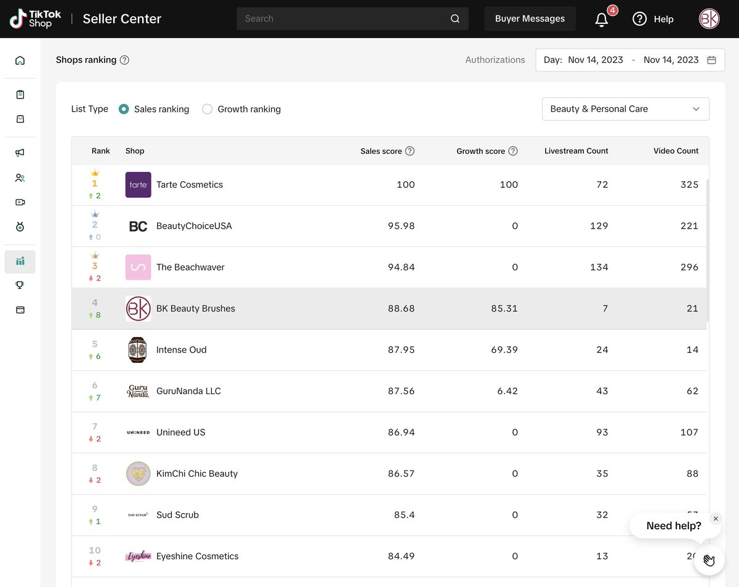Viewport: 739px width, 587px height.
Task: Open the wallet finance icon in sidebar
Action: click(20, 310)
